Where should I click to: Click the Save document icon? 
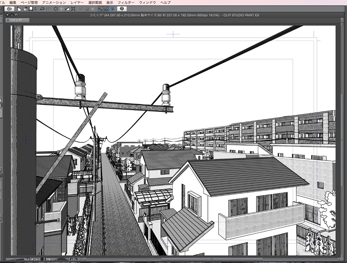tap(31, 9)
